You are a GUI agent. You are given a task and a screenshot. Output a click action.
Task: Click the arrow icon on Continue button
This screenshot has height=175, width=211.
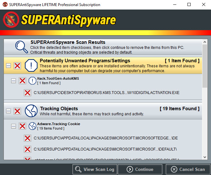[x=130, y=169]
